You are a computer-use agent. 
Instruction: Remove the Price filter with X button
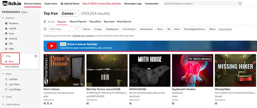pos(36,56)
